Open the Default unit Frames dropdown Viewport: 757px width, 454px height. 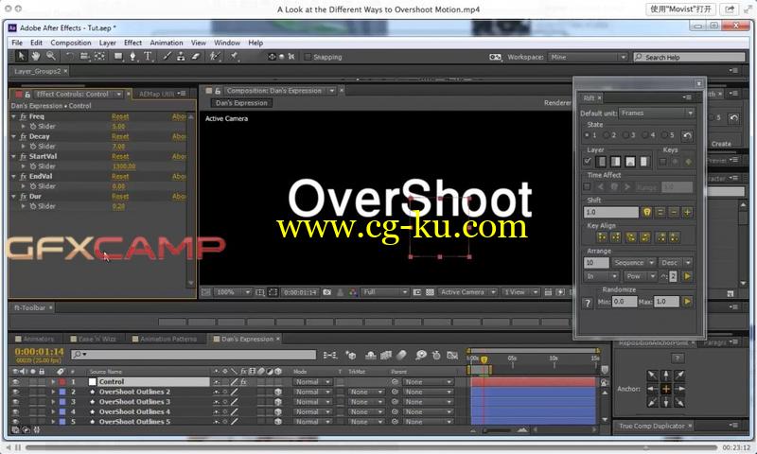click(x=657, y=113)
